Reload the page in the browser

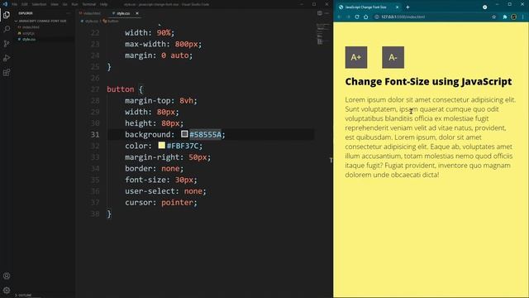click(357, 17)
